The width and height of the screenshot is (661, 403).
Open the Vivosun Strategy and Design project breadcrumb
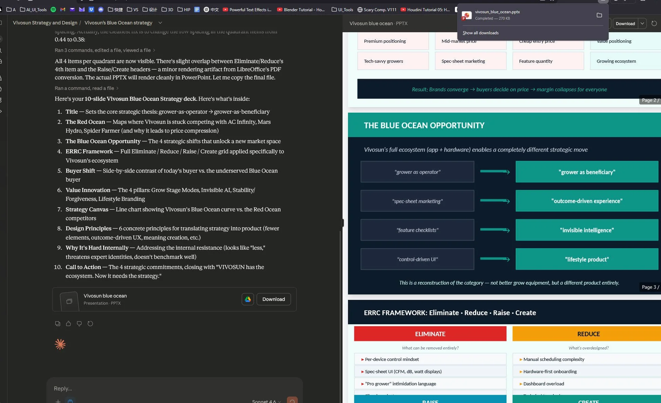[x=45, y=23]
